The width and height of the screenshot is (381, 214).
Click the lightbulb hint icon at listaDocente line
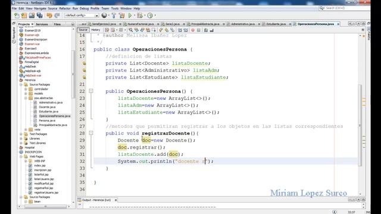pos(84,64)
